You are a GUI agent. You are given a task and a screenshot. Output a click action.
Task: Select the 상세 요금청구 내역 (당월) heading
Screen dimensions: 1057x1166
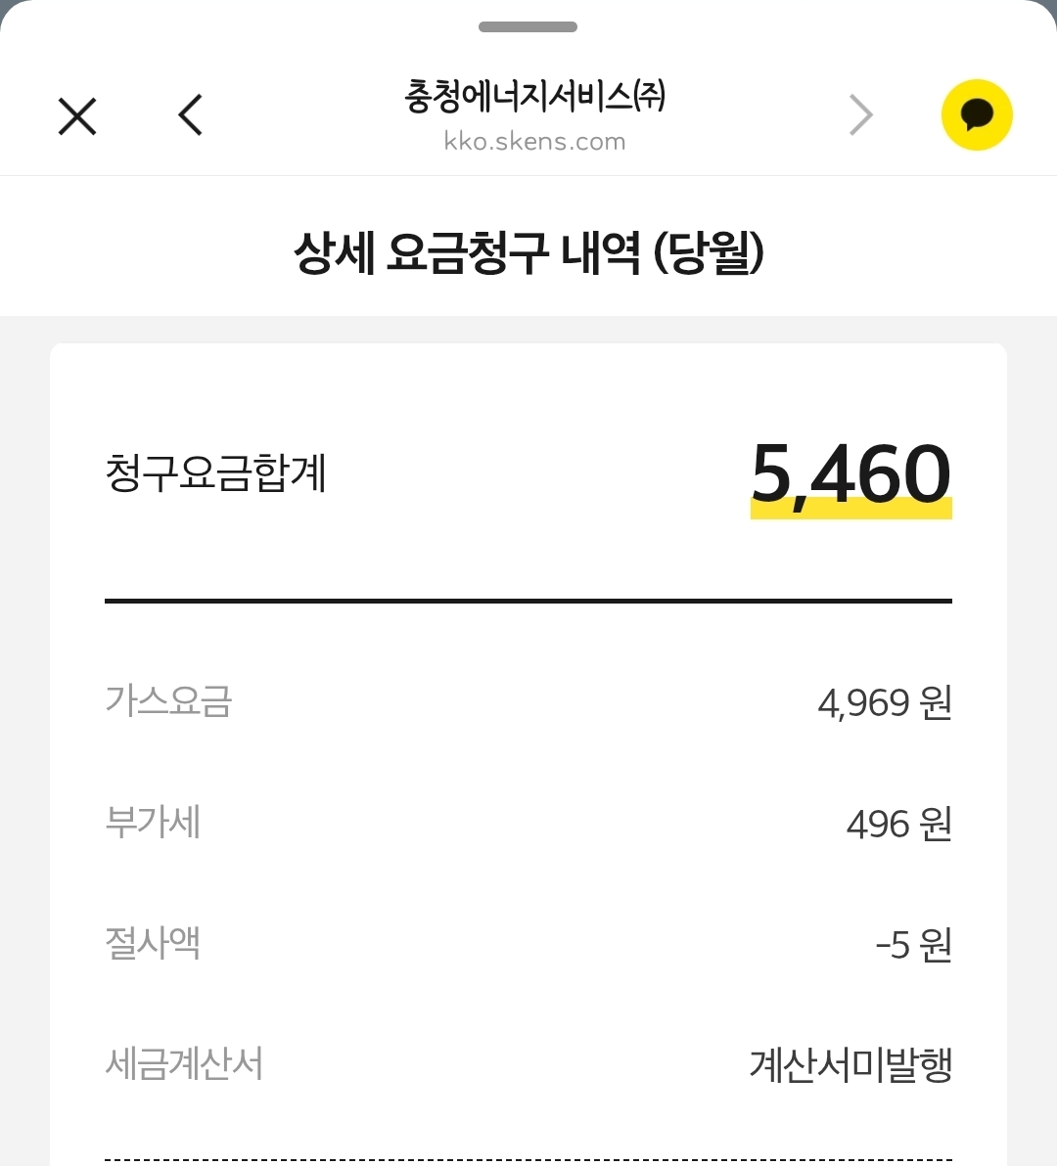point(528,254)
